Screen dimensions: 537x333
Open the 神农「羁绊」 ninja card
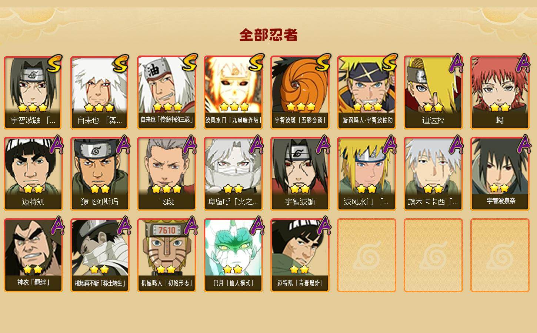(33, 255)
